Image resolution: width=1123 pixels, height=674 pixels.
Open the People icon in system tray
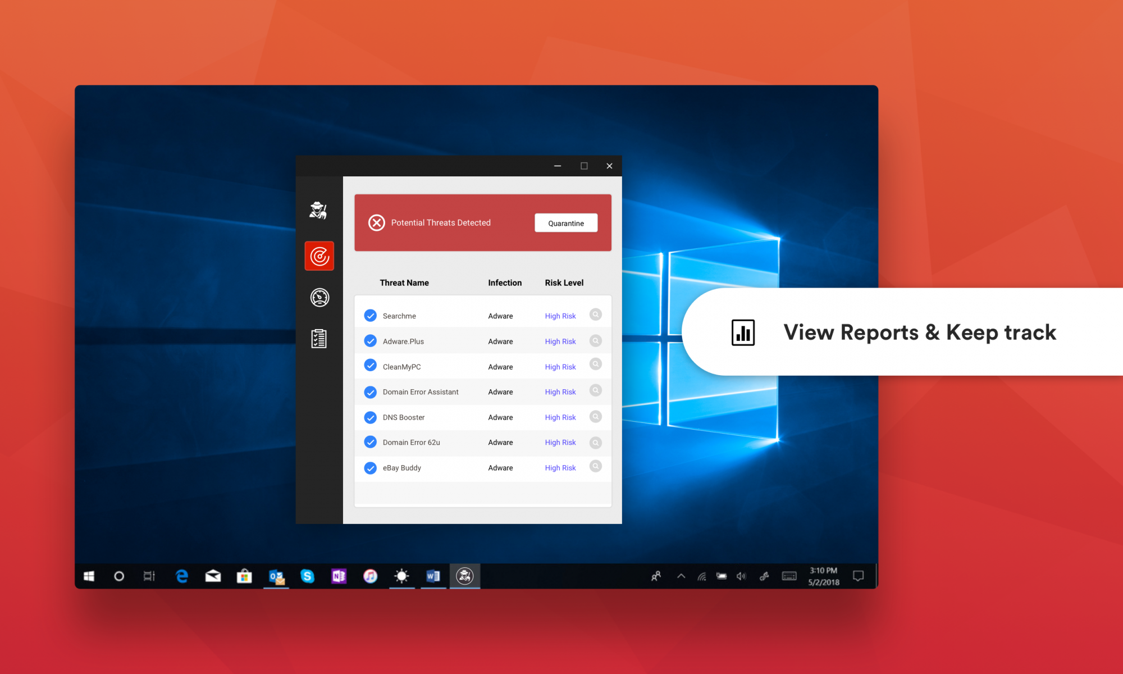click(656, 576)
